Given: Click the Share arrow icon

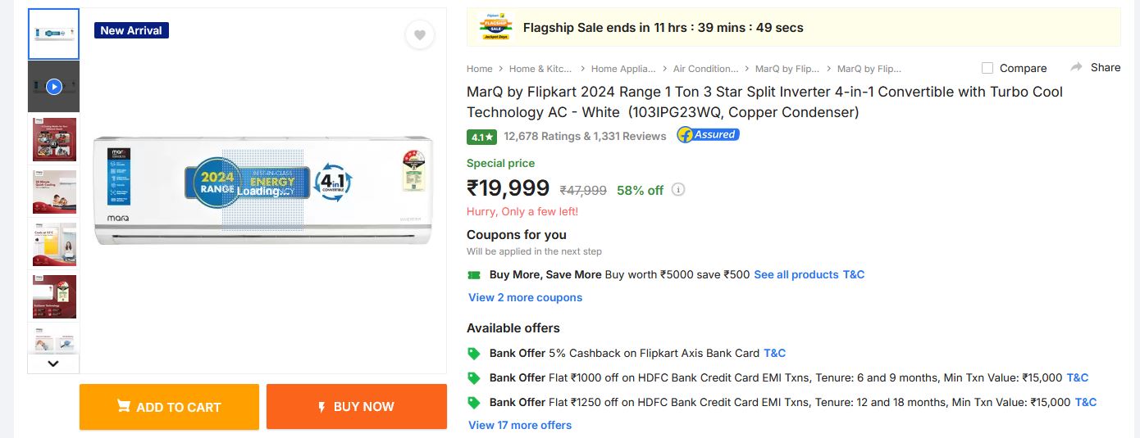Looking at the screenshot, I should coord(1076,67).
